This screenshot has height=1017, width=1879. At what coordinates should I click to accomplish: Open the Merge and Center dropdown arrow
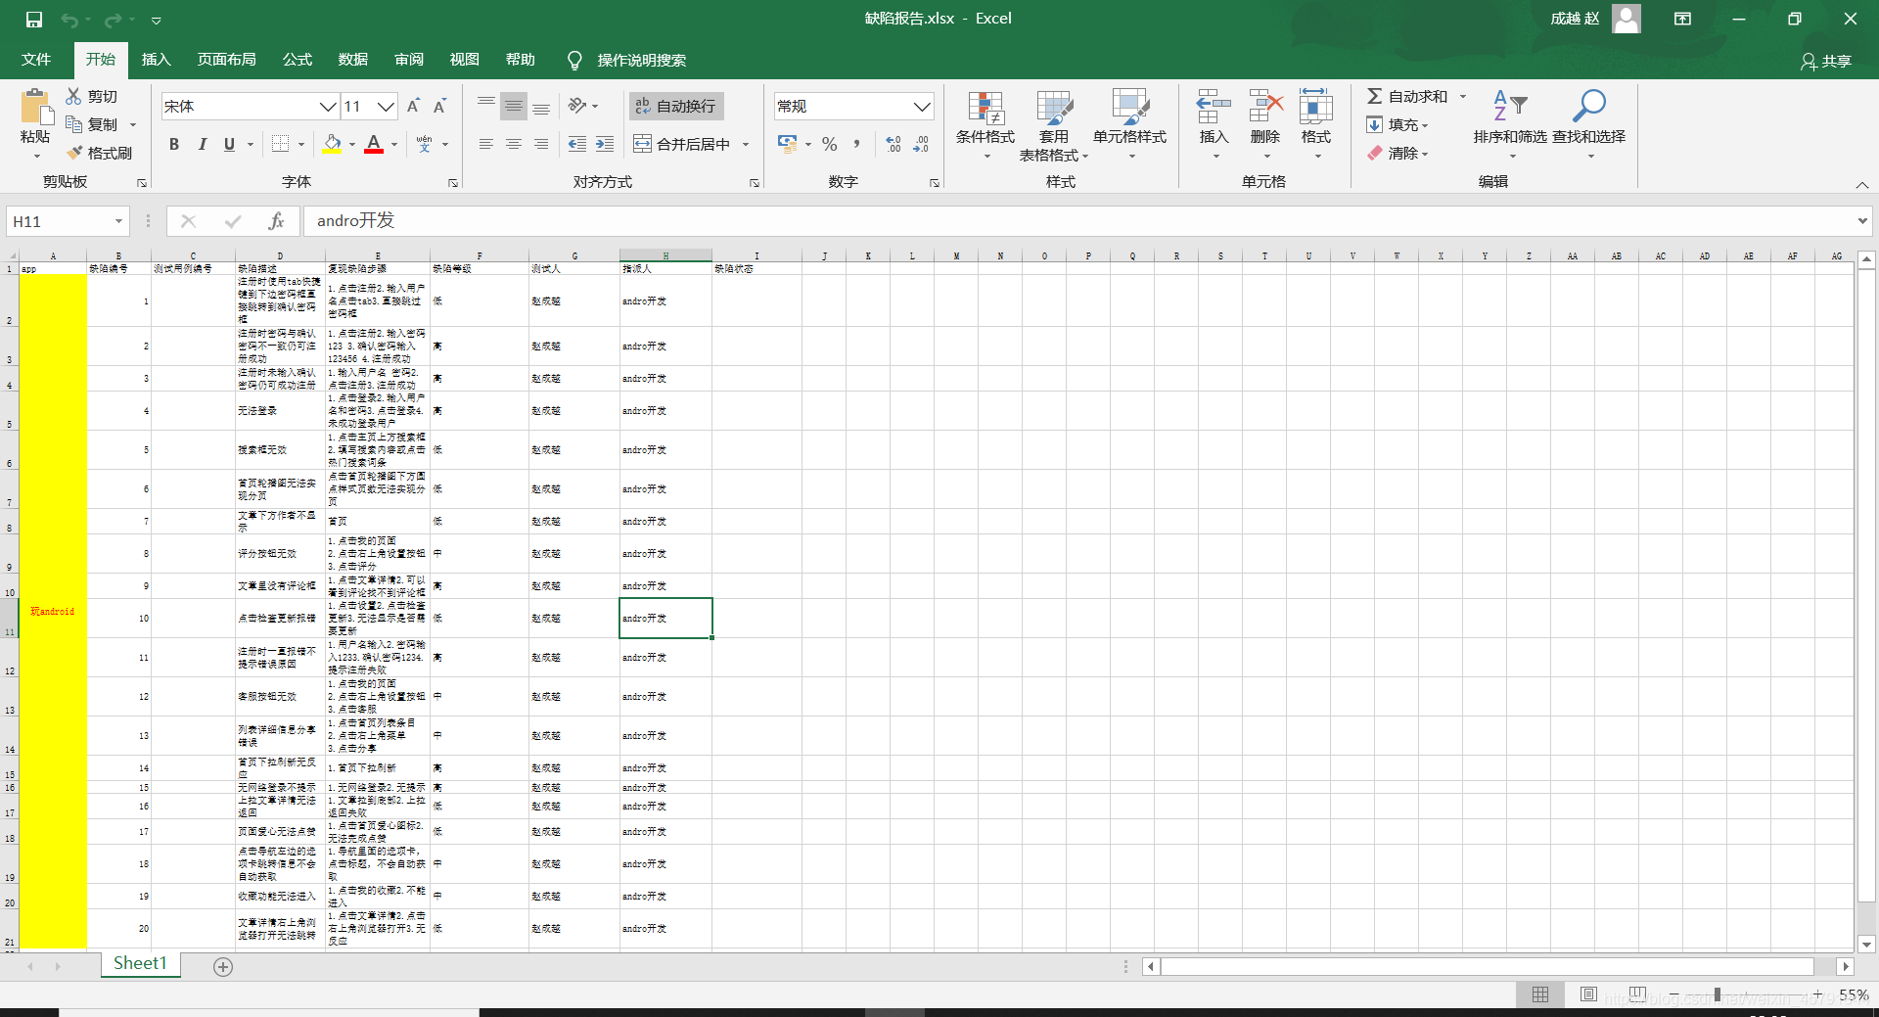click(746, 144)
